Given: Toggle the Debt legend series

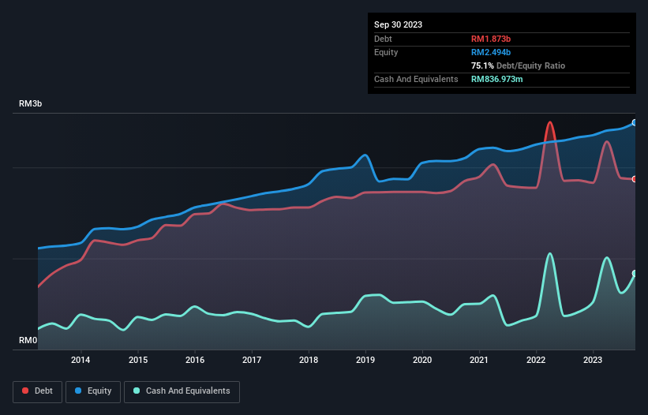Looking at the screenshot, I should 38,391.
